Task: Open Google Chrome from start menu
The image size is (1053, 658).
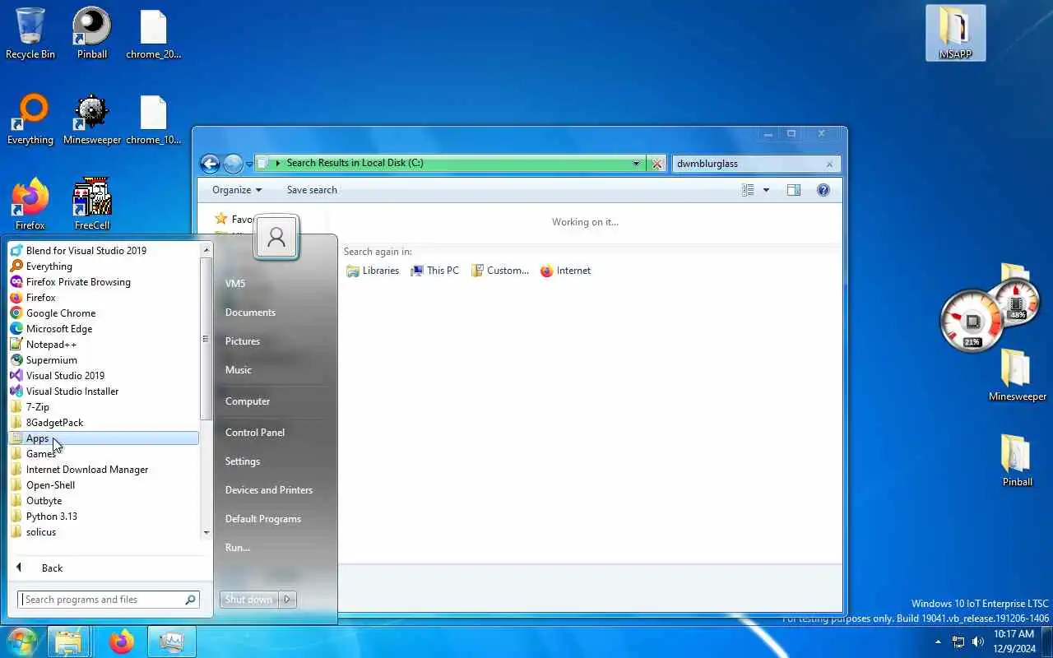Action: click(104, 313)
